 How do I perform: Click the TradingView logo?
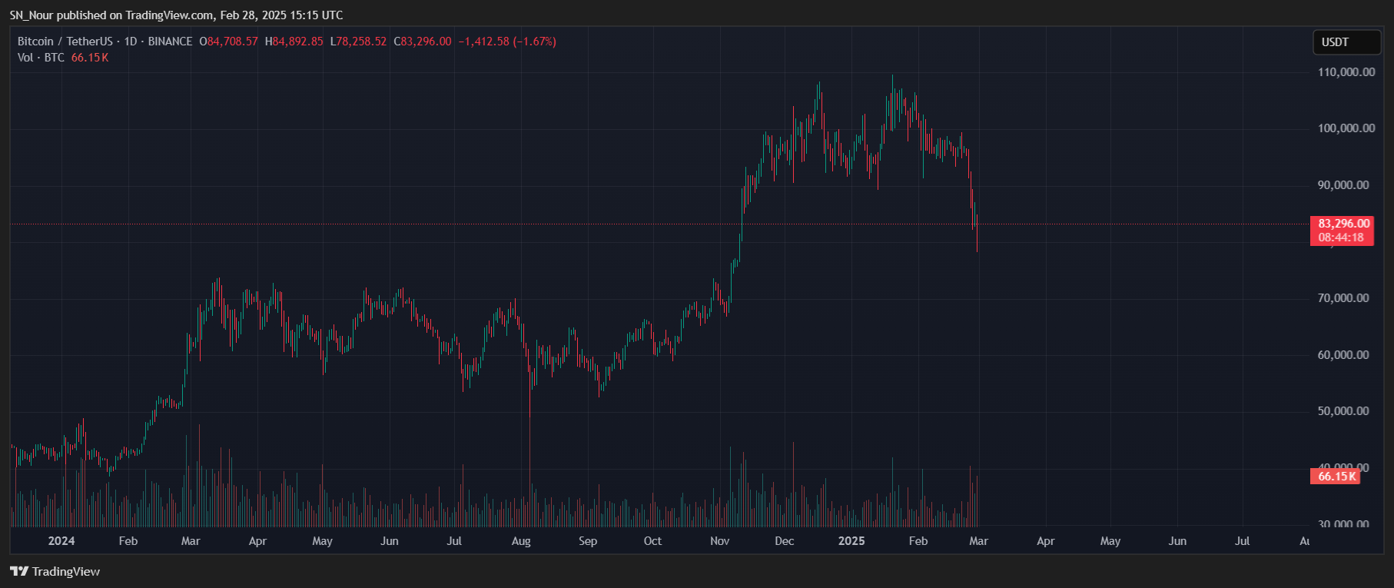point(19,571)
